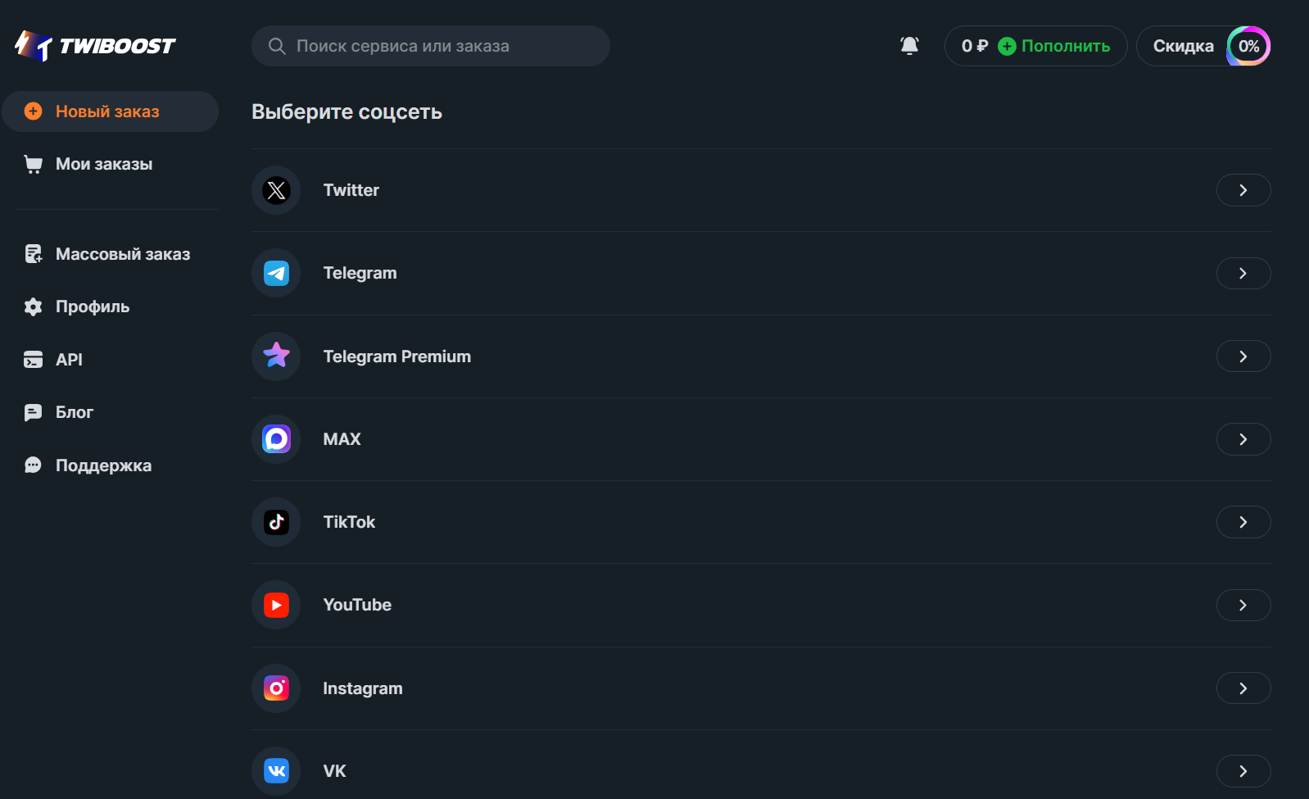
Task: Select the Telegram paper plane icon
Action: 276,273
